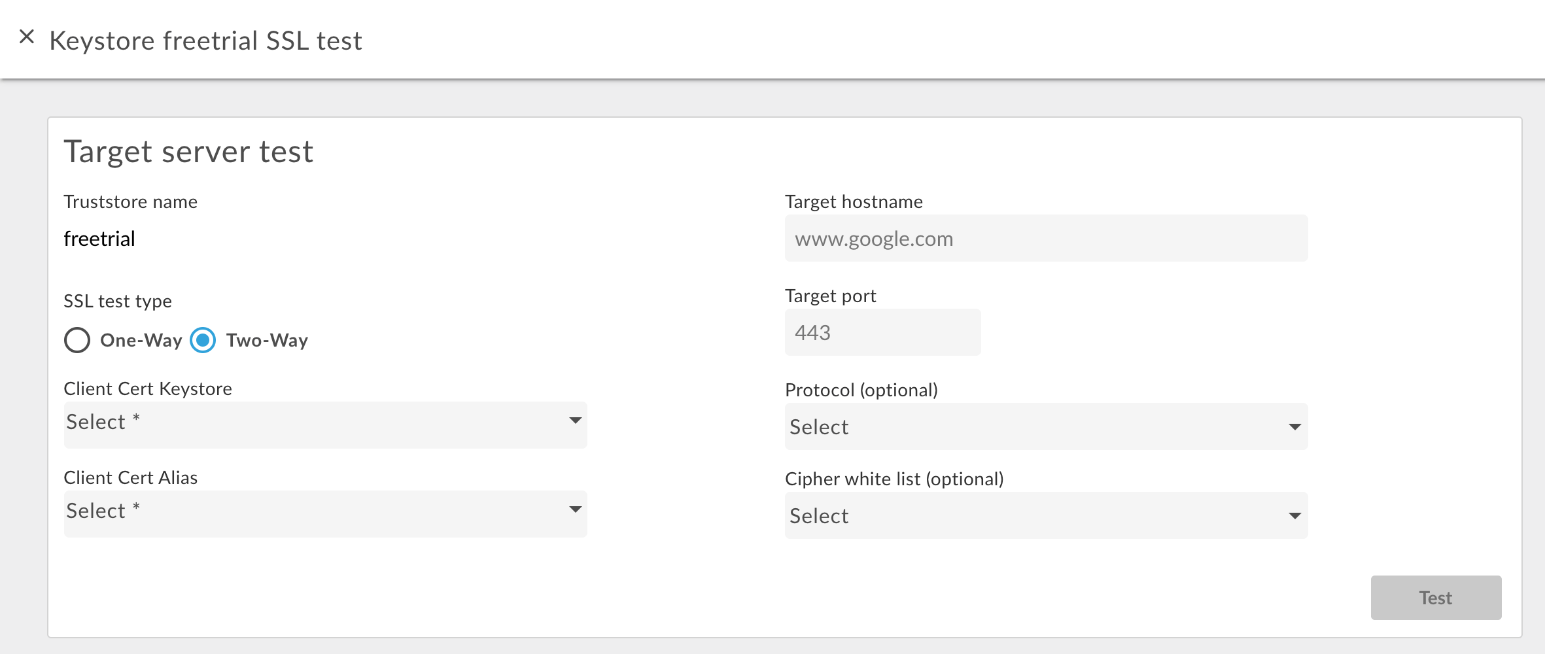Click the Protocol dropdown arrow

(x=1293, y=426)
